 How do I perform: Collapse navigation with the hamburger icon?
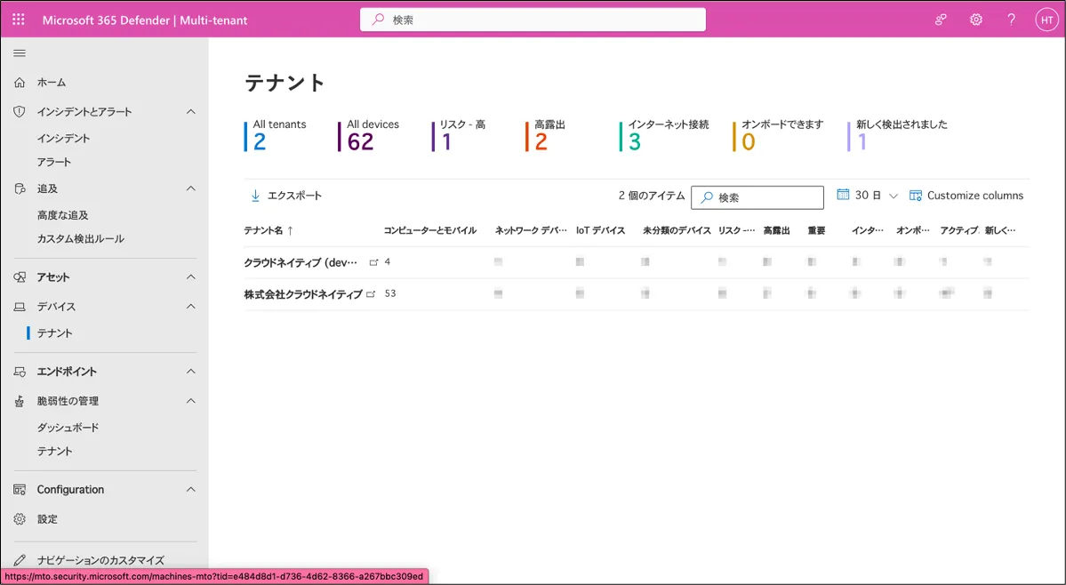(x=19, y=53)
